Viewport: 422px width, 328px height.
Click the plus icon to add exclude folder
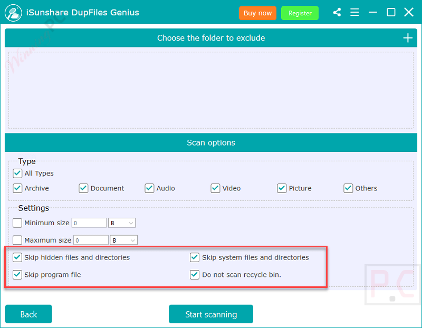(x=408, y=38)
